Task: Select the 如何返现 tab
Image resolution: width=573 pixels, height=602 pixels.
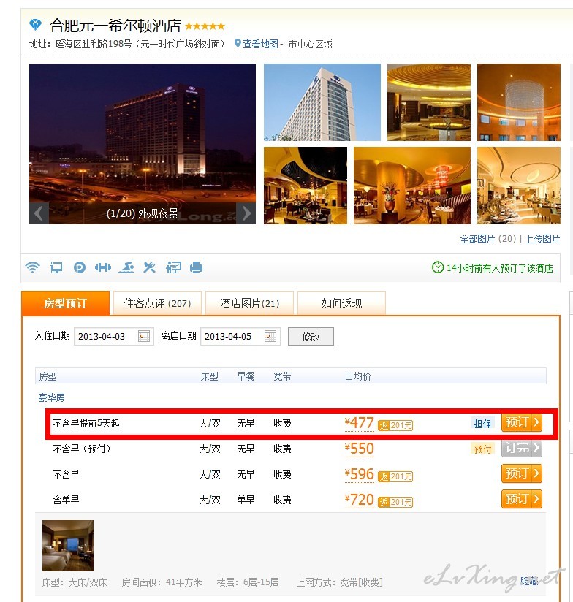Action: pos(341,303)
